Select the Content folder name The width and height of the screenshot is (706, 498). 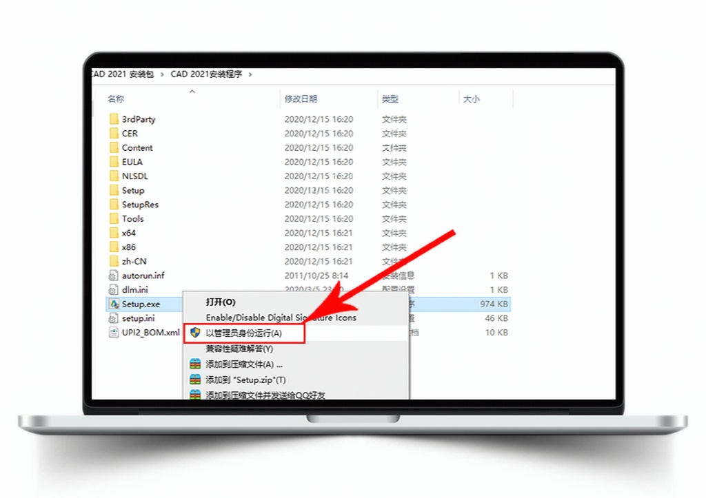(137, 147)
